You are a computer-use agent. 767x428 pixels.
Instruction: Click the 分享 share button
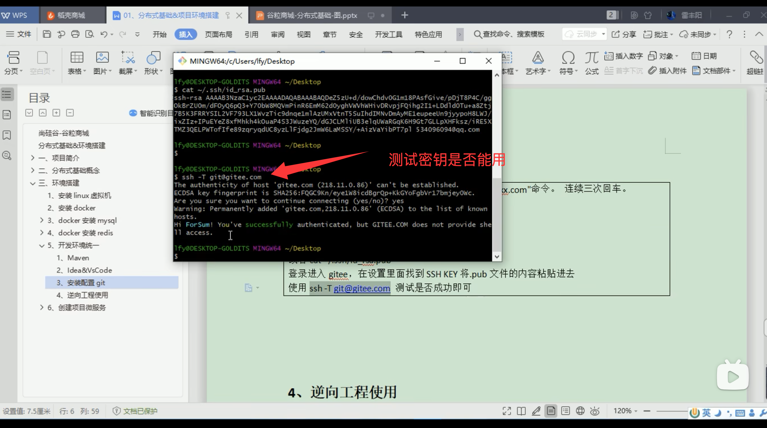(623, 34)
